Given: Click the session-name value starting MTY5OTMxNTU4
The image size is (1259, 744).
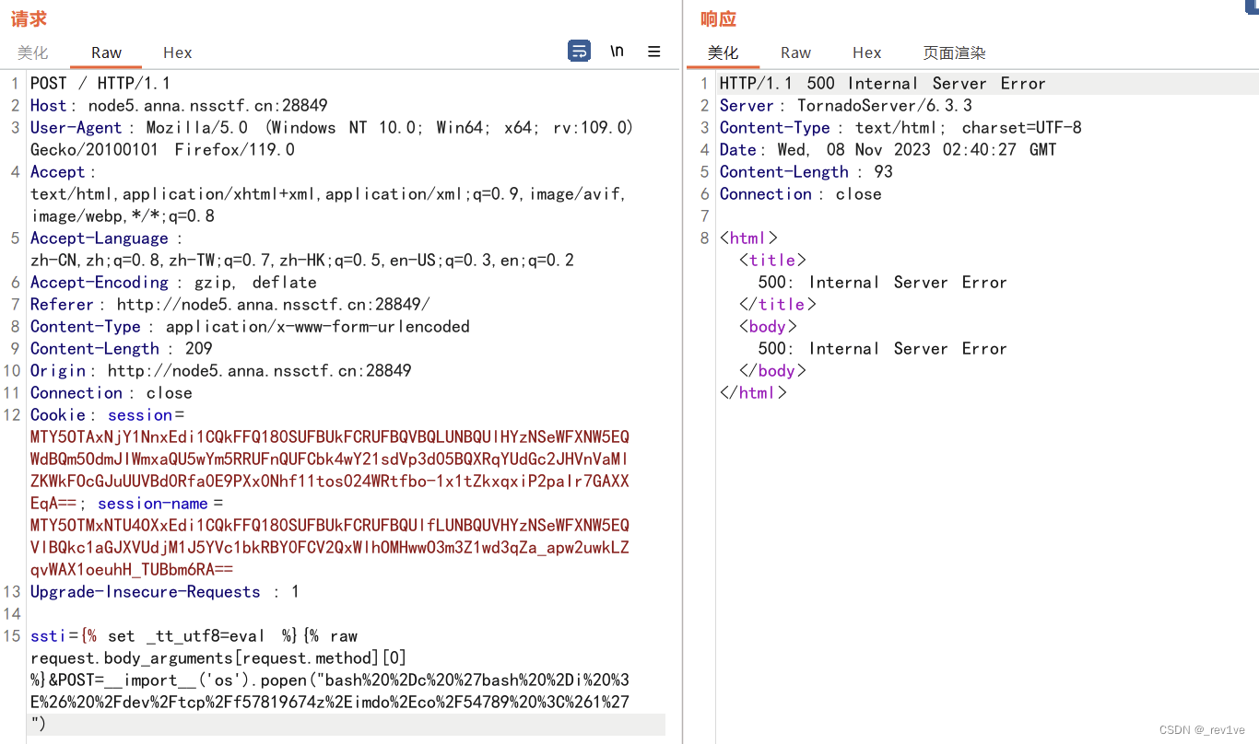Looking at the screenshot, I should coord(330,547).
